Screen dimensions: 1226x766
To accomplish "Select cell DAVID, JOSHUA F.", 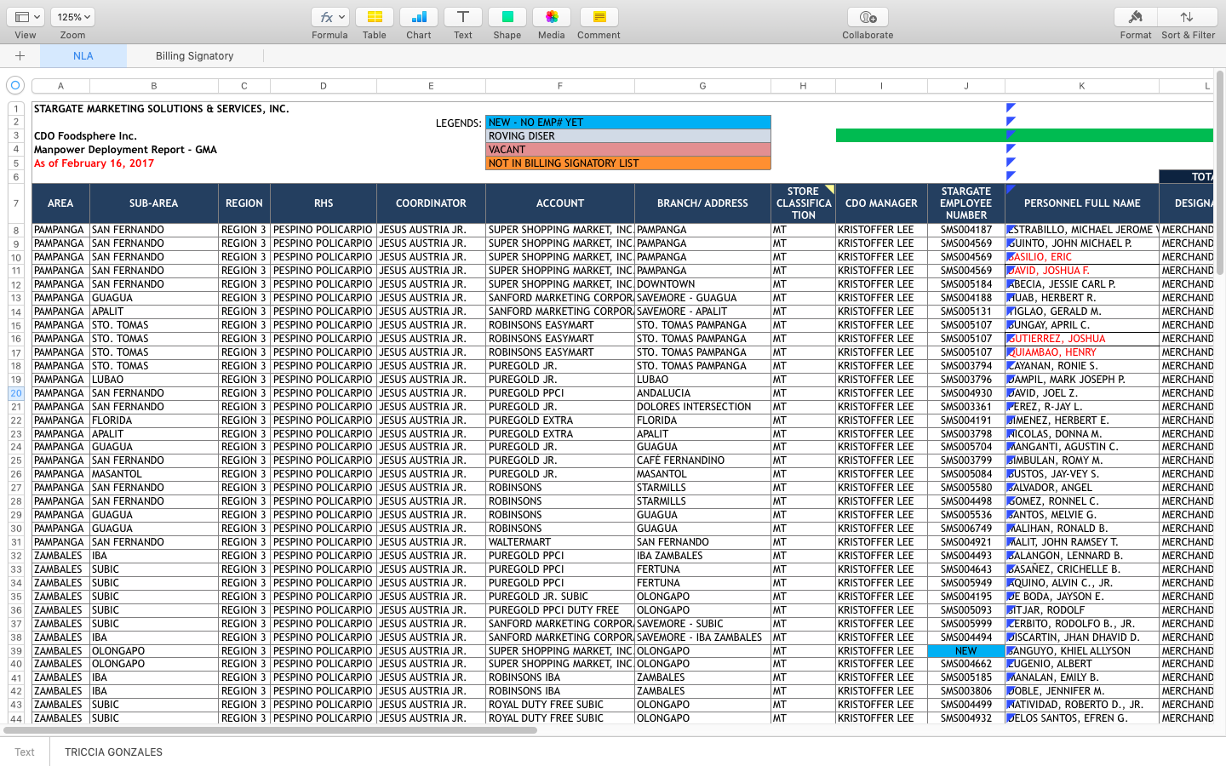I will pyautogui.click(x=1082, y=271).
